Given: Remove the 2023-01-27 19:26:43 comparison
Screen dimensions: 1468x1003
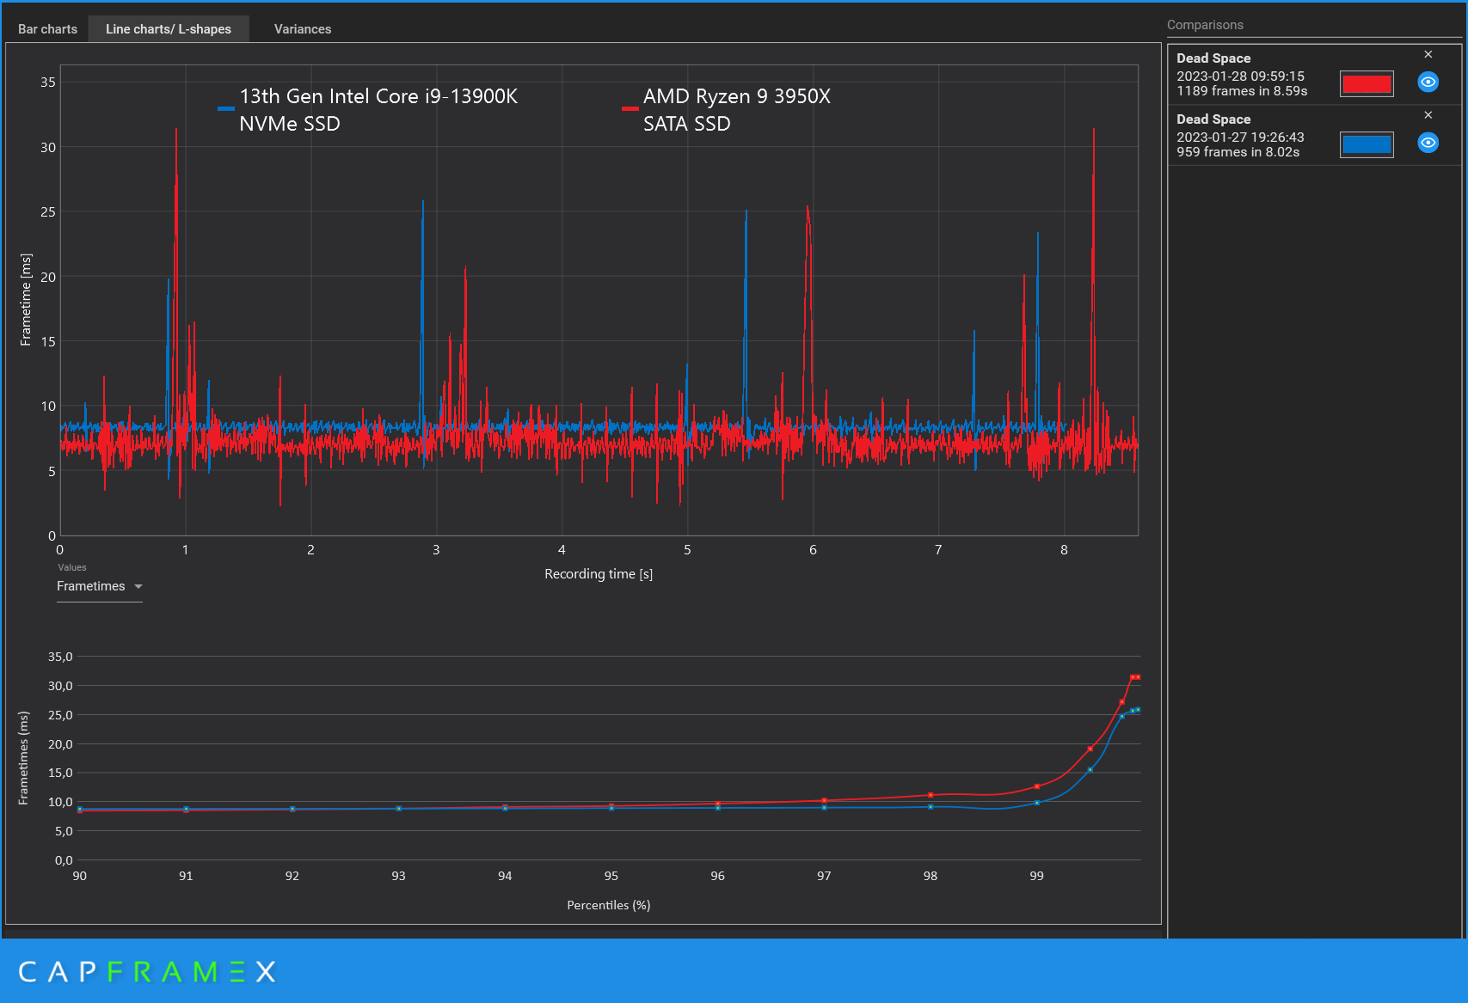Looking at the screenshot, I should click(x=1428, y=115).
